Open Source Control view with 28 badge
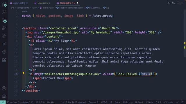Screen dimensions: 186x104 tap(4, 20)
